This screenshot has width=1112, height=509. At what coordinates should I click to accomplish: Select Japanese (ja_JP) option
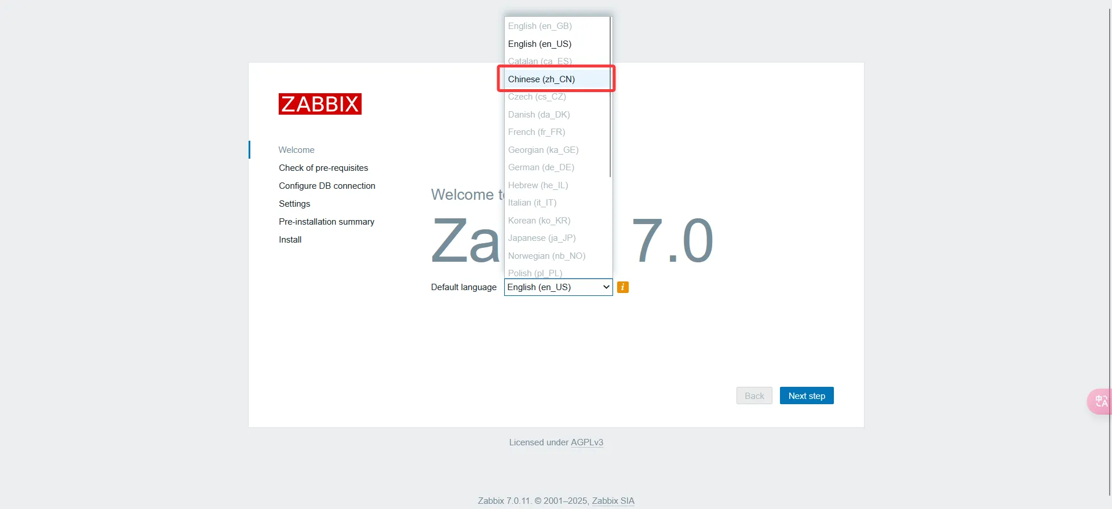pos(557,238)
